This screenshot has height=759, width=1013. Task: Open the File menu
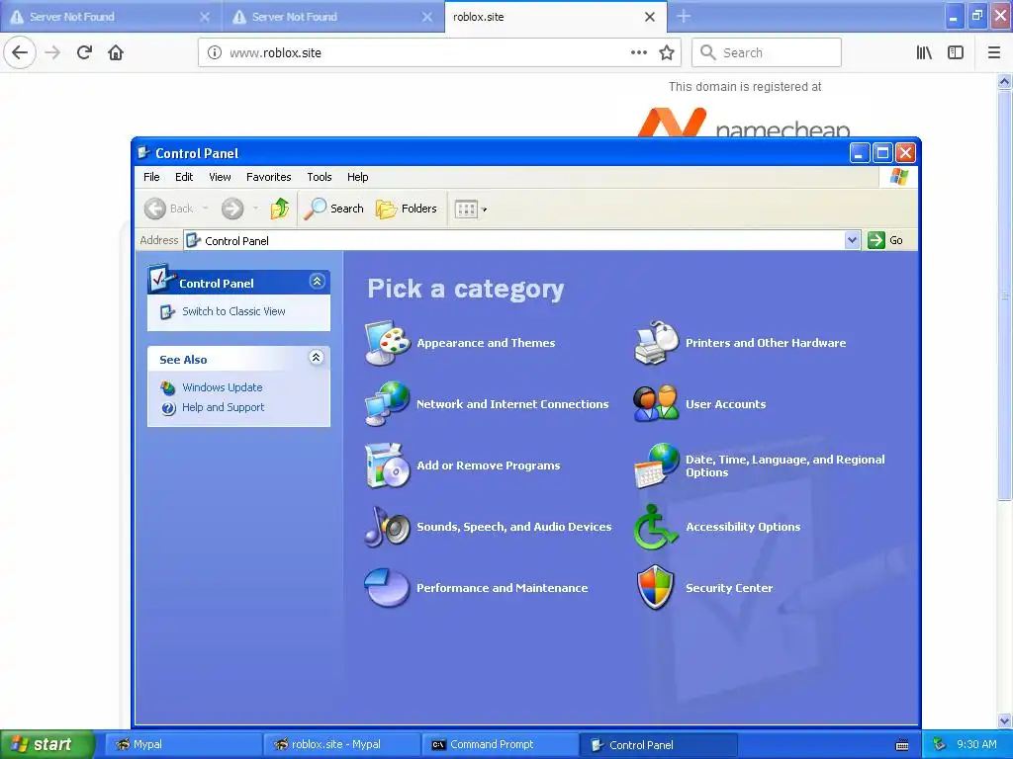151,177
